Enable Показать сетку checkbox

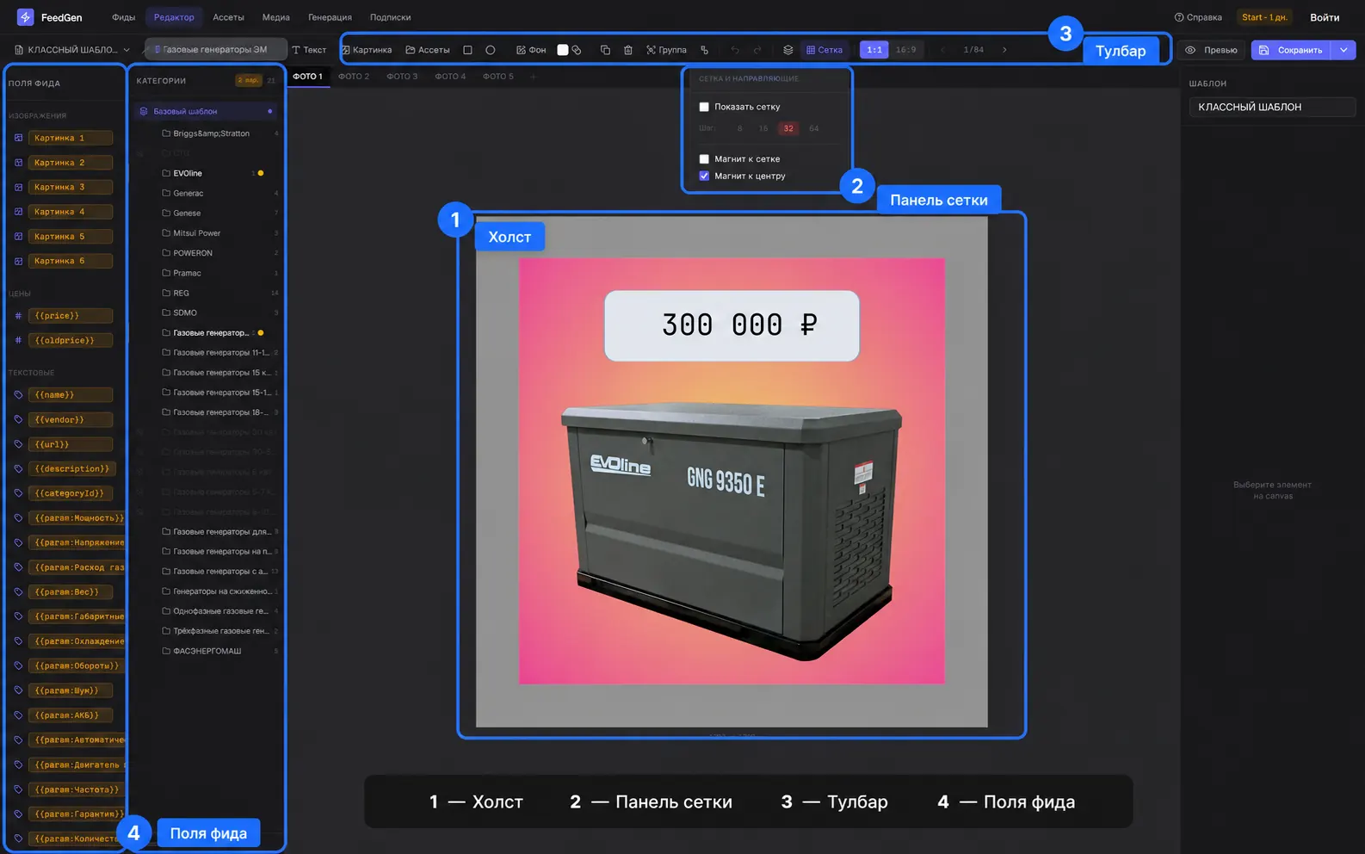704,107
